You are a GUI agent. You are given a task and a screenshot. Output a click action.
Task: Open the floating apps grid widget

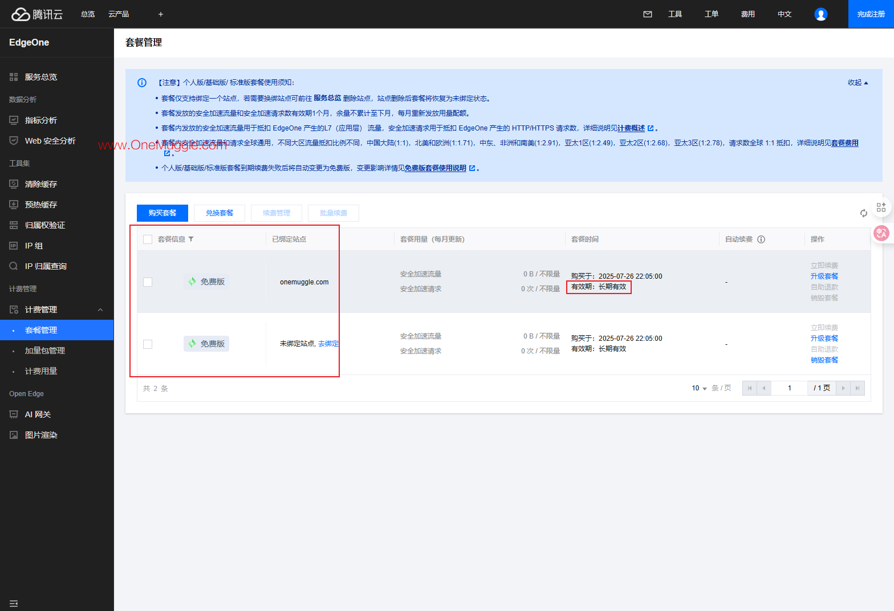(x=881, y=207)
